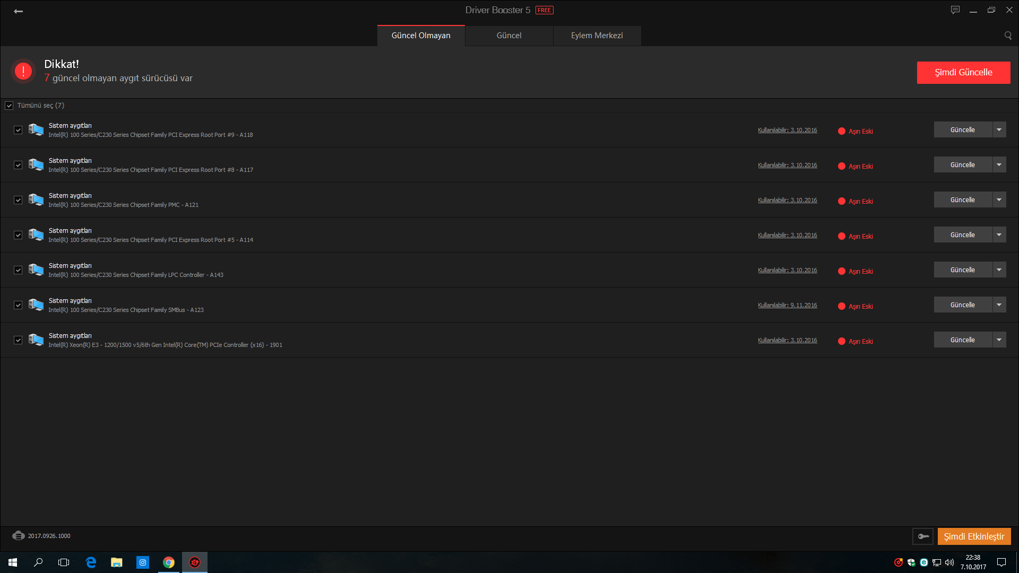The height and width of the screenshot is (573, 1019).
Task: Expand Güncelle dropdown for SMBus - A123
Action: click(999, 305)
